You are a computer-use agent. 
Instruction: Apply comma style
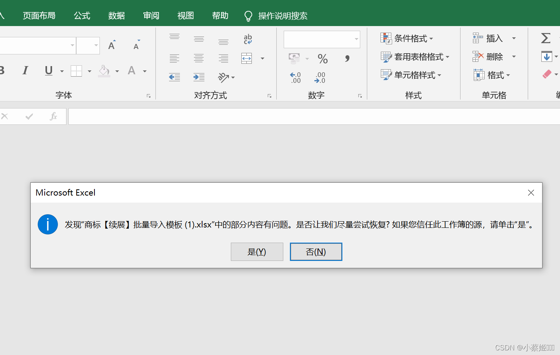click(347, 59)
